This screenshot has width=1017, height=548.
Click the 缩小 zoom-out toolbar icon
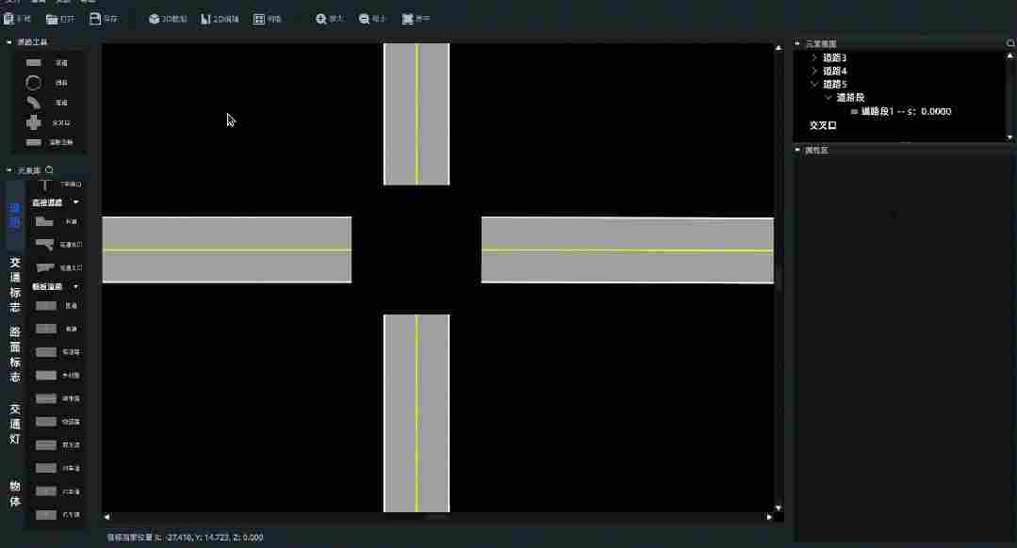coord(373,18)
